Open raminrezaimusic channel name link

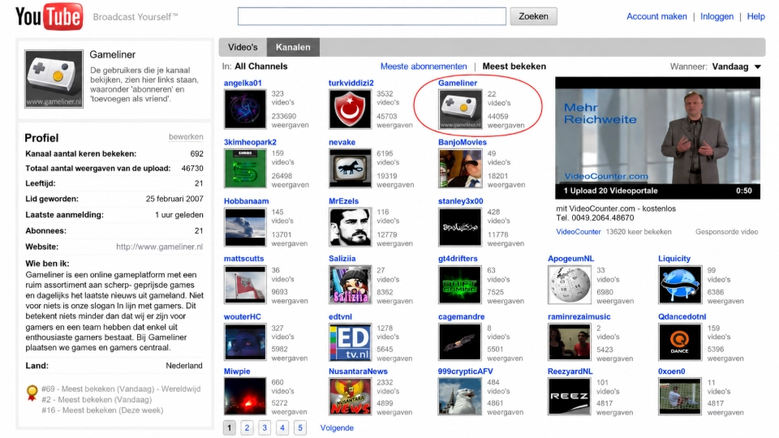click(579, 317)
